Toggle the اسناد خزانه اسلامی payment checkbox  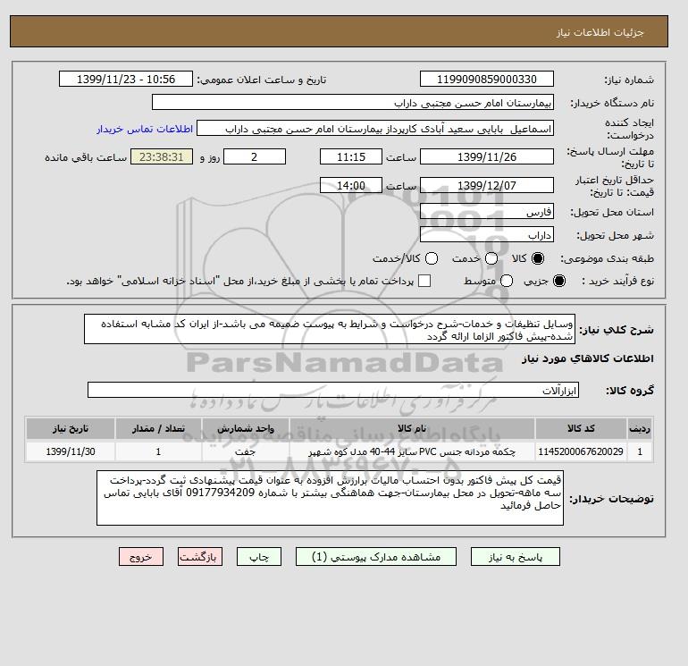(424, 281)
